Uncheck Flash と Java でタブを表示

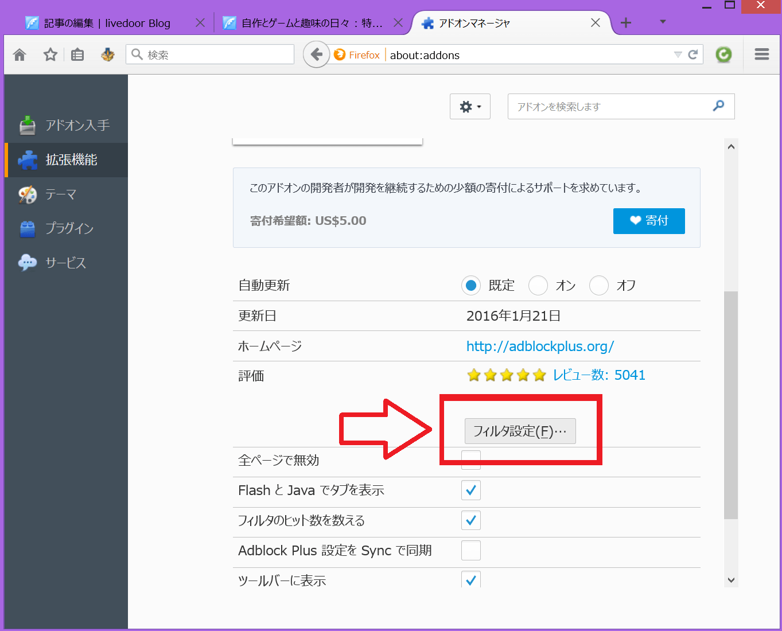(471, 490)
